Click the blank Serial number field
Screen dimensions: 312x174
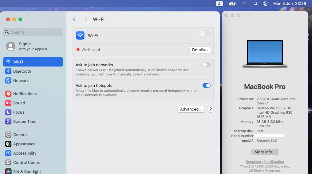270,136
